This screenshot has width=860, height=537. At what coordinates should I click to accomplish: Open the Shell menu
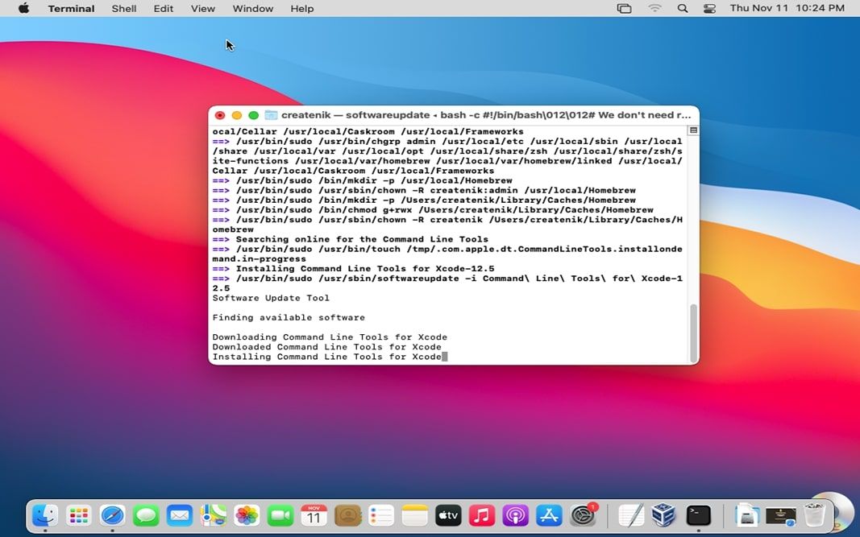pos(123,8)
